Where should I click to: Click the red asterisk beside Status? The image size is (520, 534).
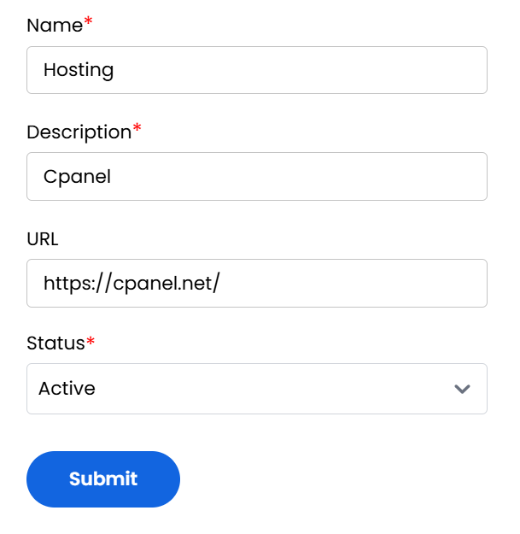pyautogui.click(x=91, y=342)
